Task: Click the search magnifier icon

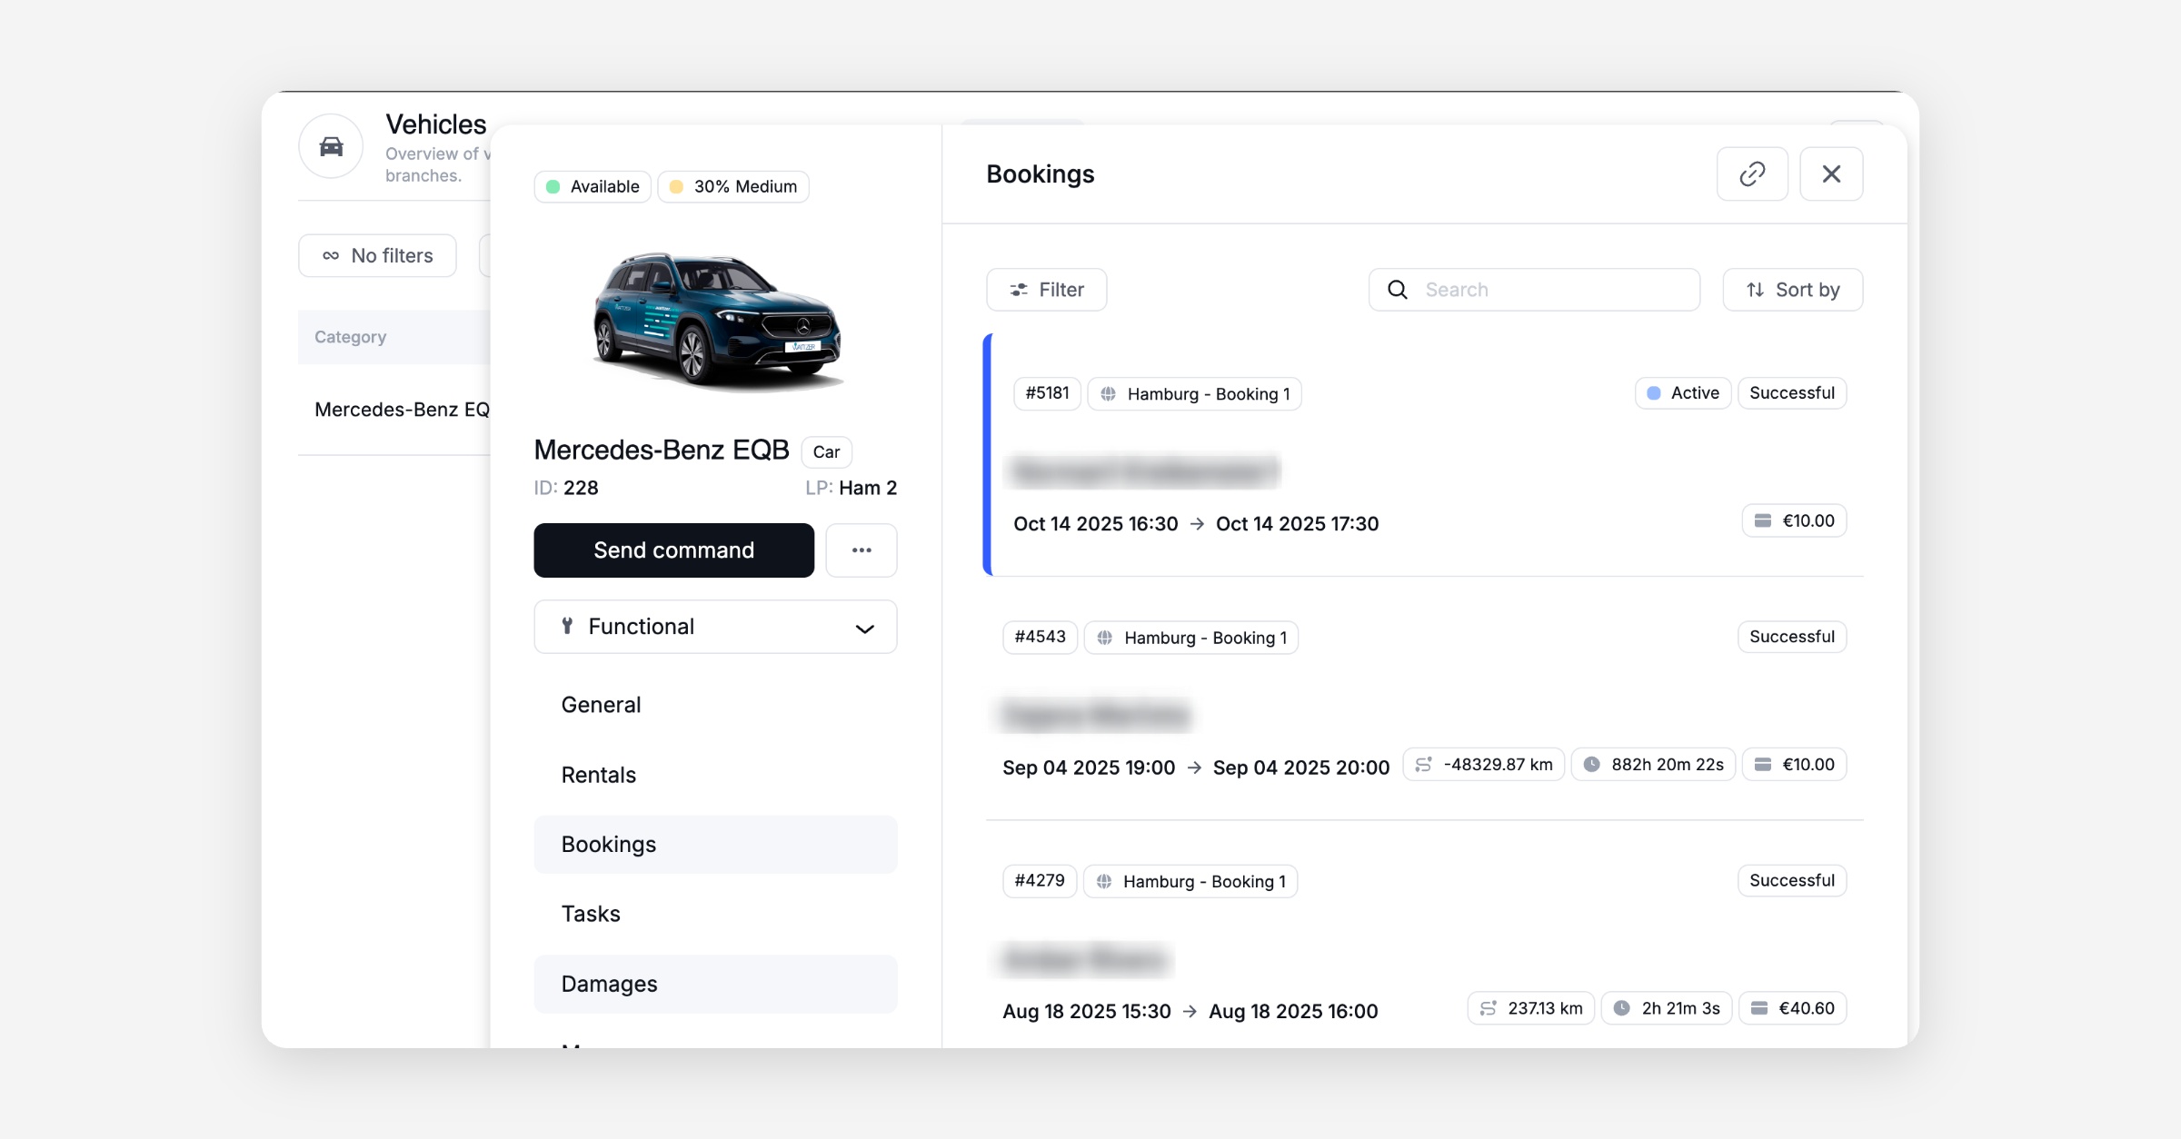Action: point(1398,290)
